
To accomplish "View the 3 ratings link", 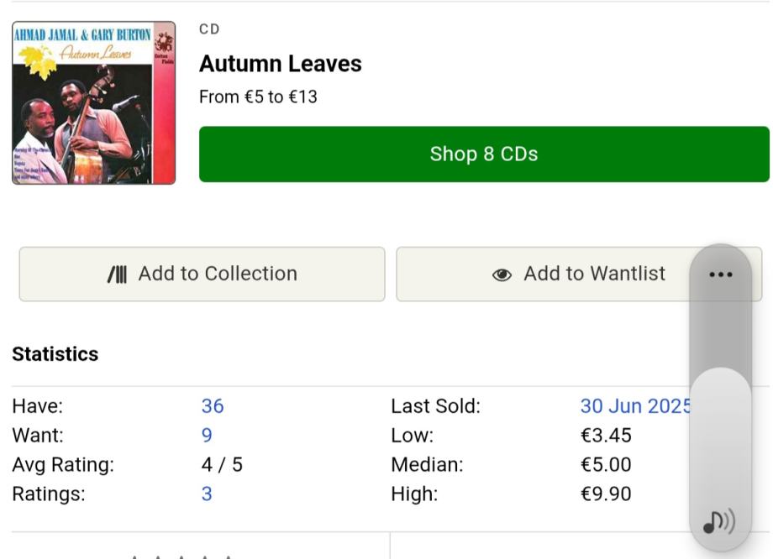I will [207, 494].
